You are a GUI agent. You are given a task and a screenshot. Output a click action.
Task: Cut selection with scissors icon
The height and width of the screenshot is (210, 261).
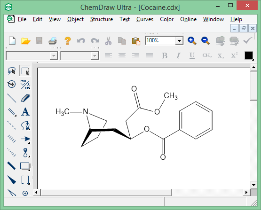click(108, 41)
